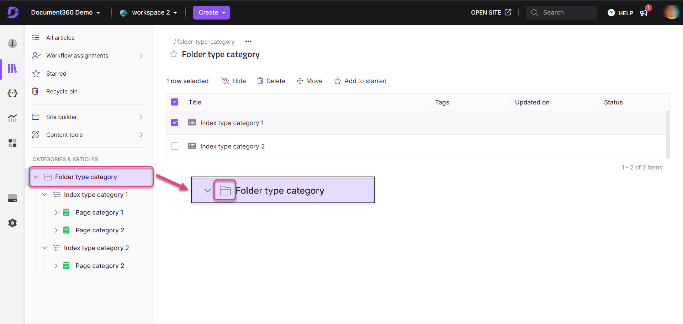Viewport: 683px width, 324px height.
Task: Click the user profile avatar
Action: click(671, 12)
